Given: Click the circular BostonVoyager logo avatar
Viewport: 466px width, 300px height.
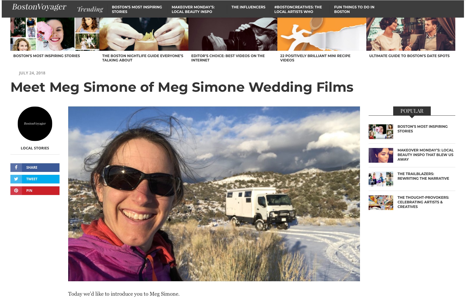Looking at the screenshot, I should point(35,123).
